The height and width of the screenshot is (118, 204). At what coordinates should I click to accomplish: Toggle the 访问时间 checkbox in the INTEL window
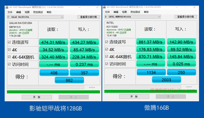107,64
